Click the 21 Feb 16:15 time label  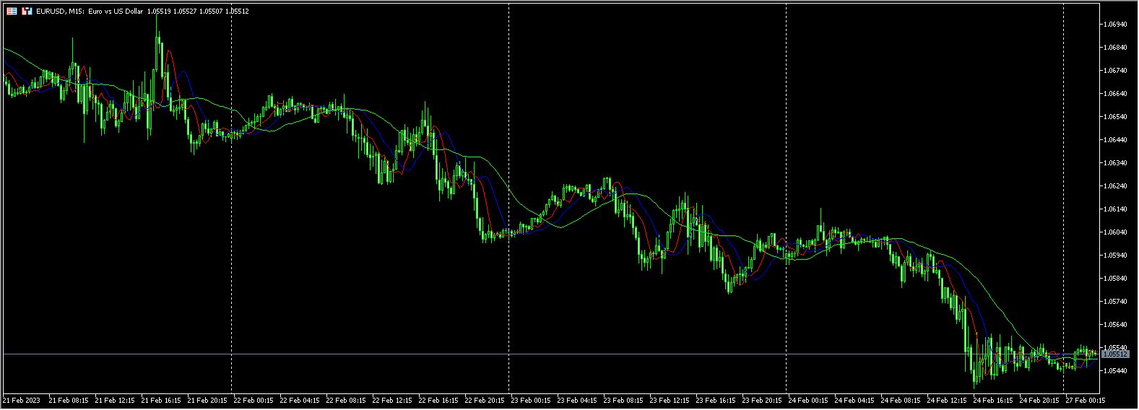(x=161, y=400)
